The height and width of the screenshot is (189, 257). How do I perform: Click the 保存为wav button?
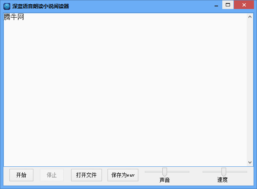pos(123,175)
